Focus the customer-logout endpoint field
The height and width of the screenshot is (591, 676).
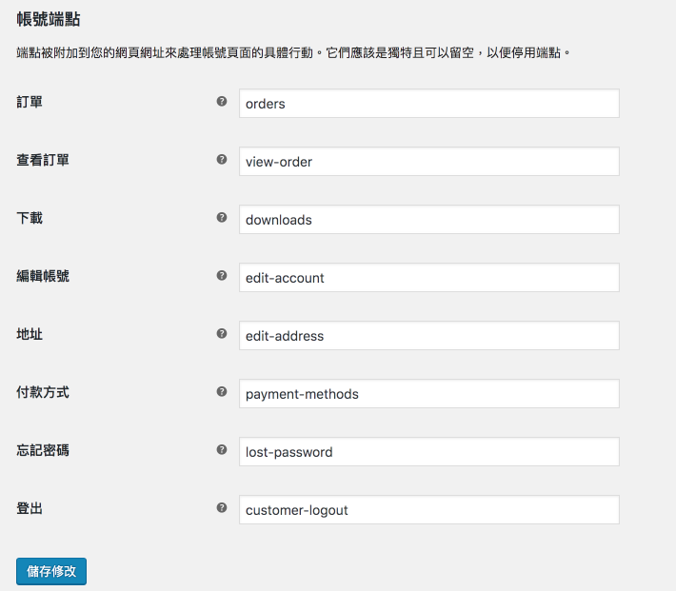tap(429, 510)
